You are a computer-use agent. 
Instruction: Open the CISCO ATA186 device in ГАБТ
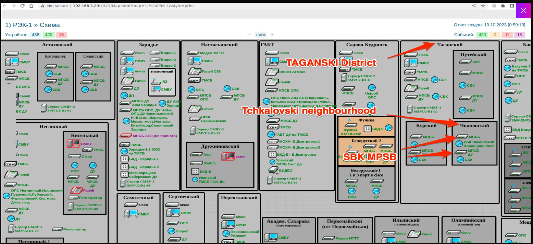(272, 72)
